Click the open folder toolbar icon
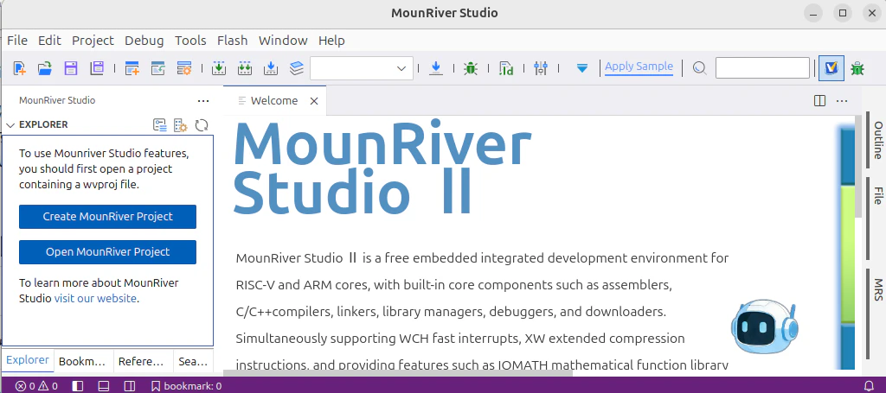Screen dimensions: 886x393 (45, 68)
